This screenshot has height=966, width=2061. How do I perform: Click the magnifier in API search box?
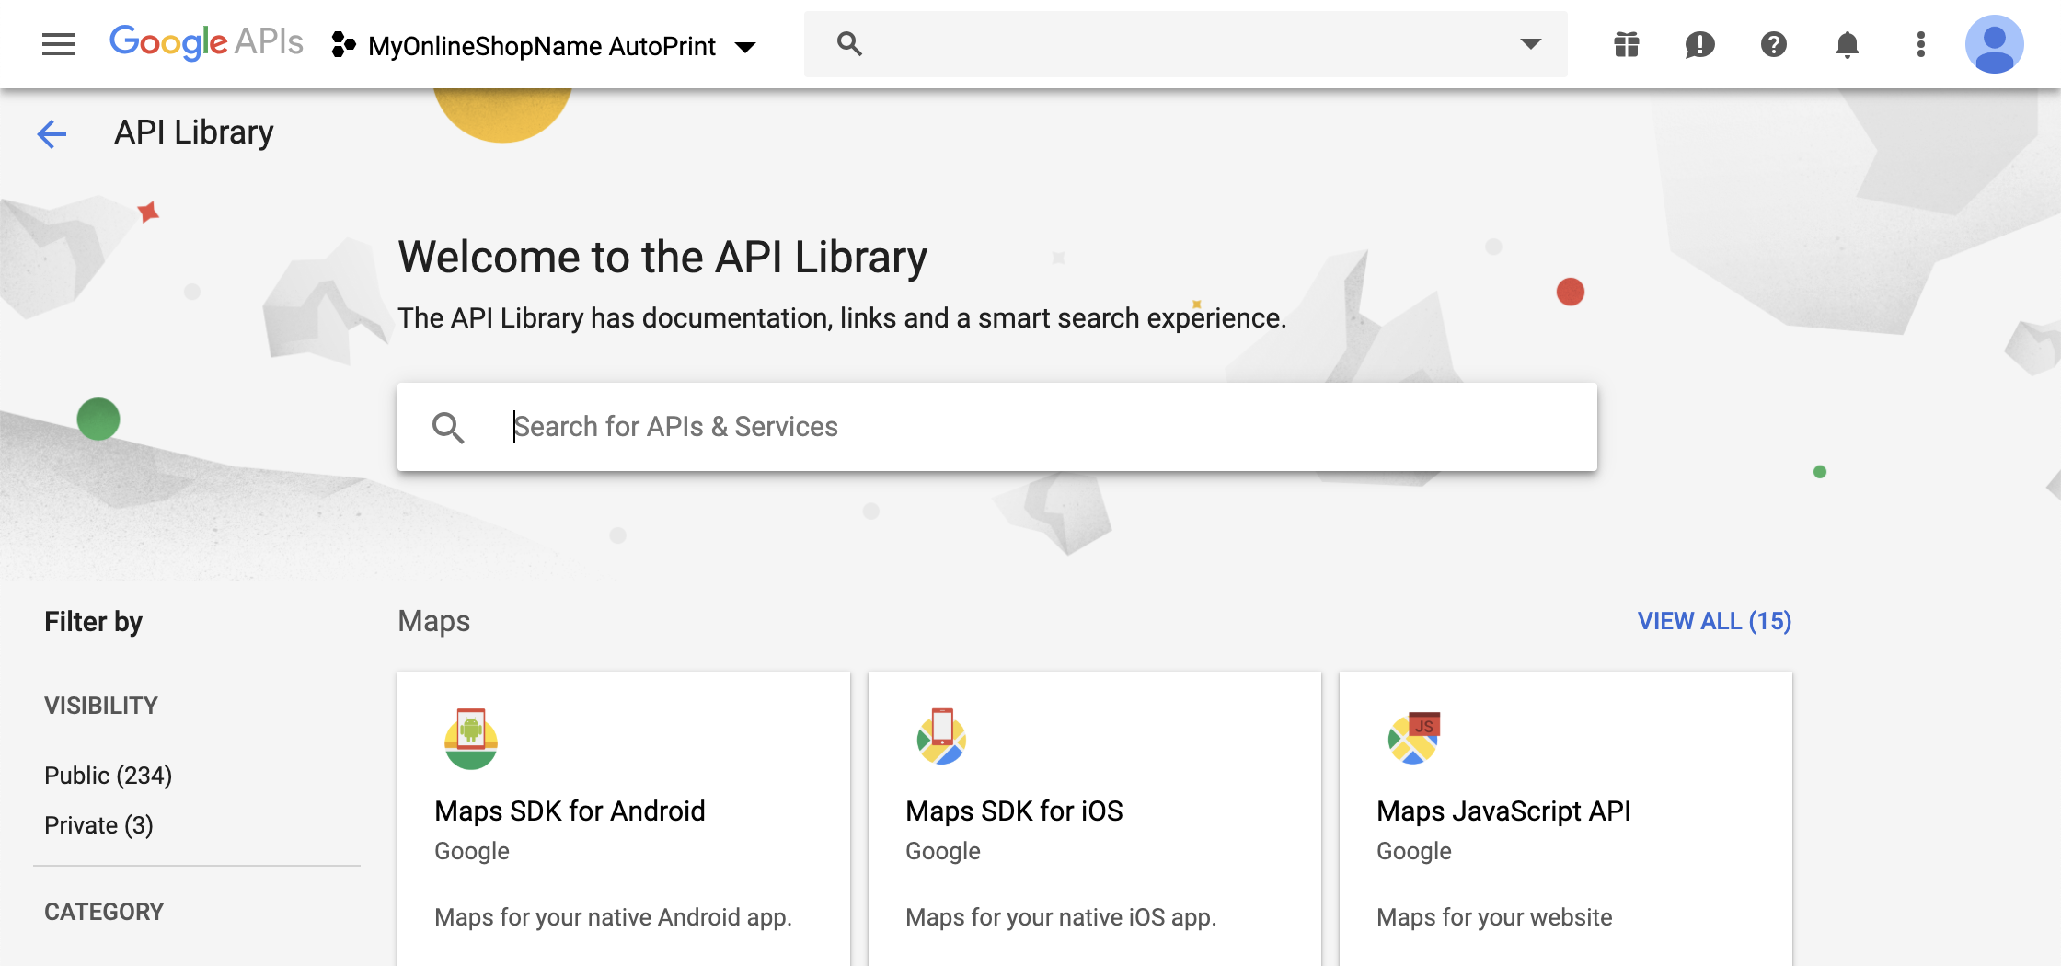click(x=448, y=427)
